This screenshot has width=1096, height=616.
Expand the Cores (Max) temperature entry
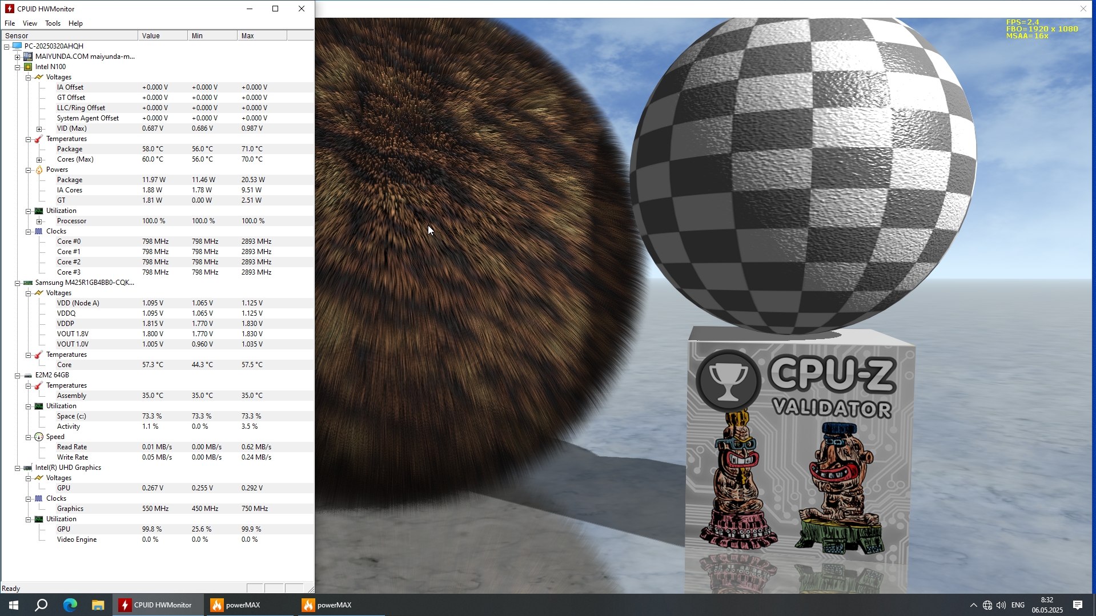click(x=39, y=160)
